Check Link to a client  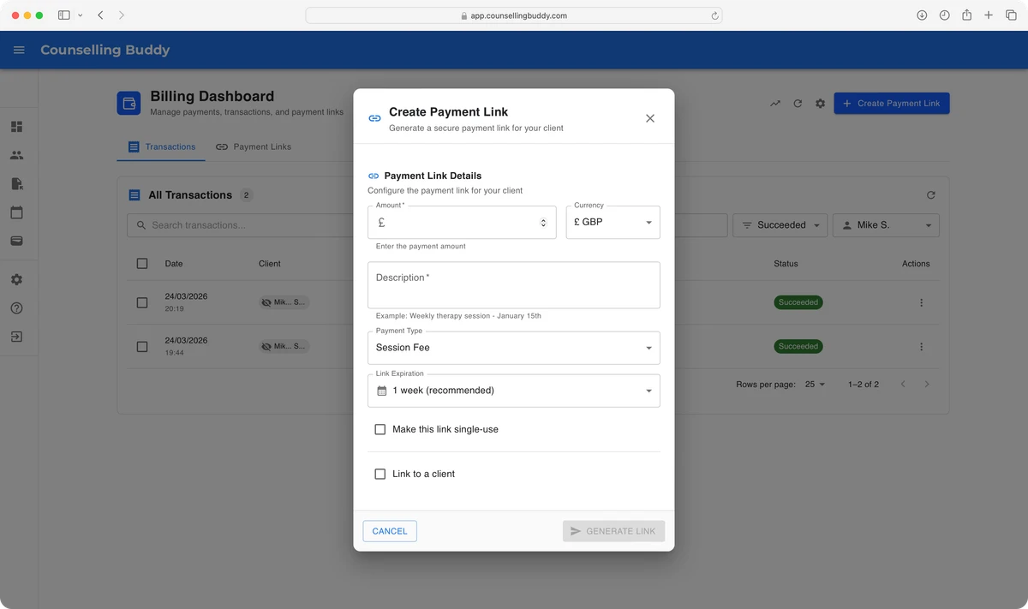click(x=380, y=474)
